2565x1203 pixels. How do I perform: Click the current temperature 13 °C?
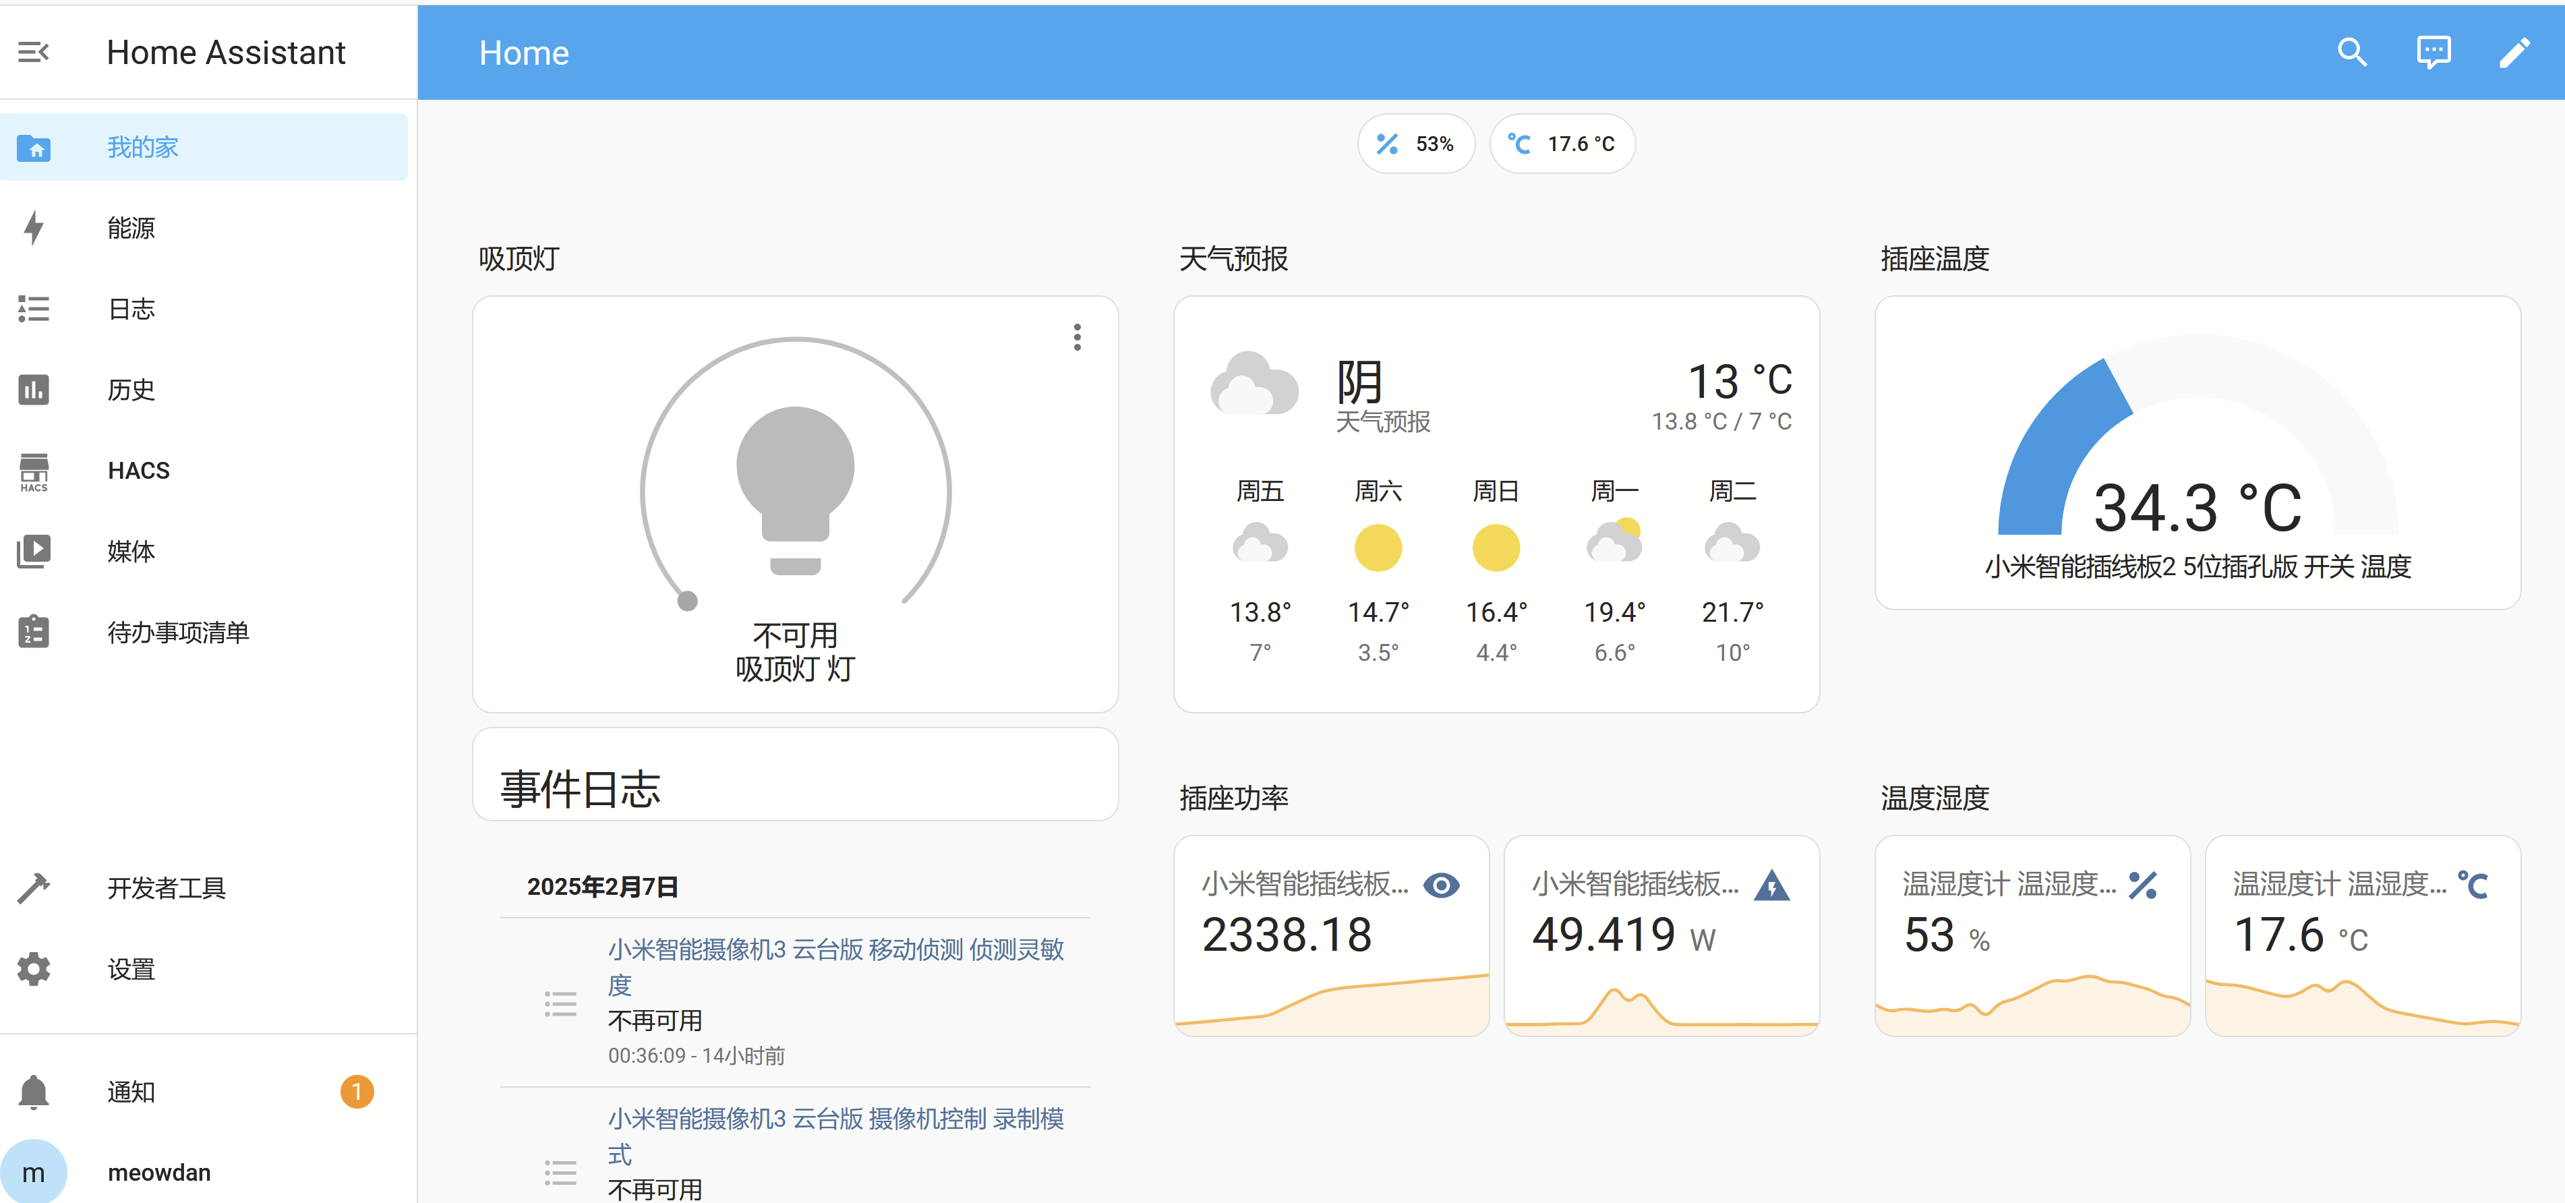pyautogui.click(x=1738, y=380)
